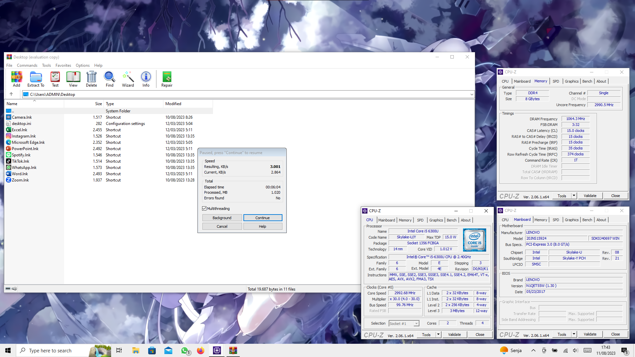Open Microsoft Store from the taskbar
Image resolution: width=635 pixels, height=357 pixels.
point(152,350)
